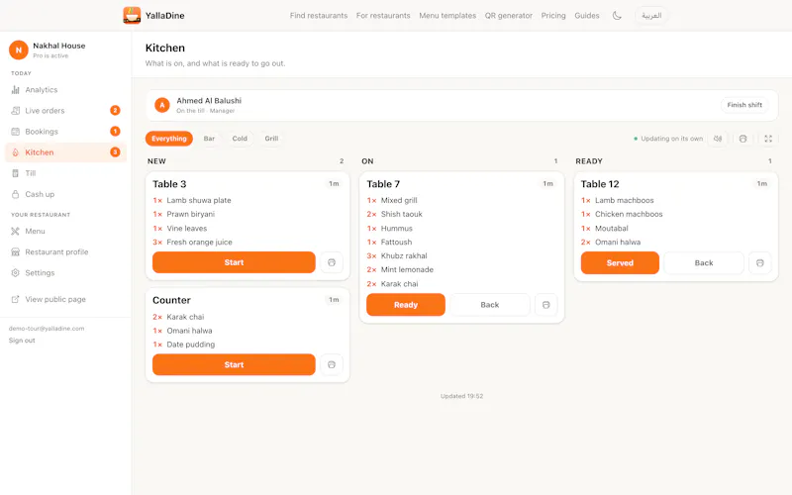The height and width of the screenshot is (495, 792).
Task: Sign out of the account
Action: tap(22, 341)
